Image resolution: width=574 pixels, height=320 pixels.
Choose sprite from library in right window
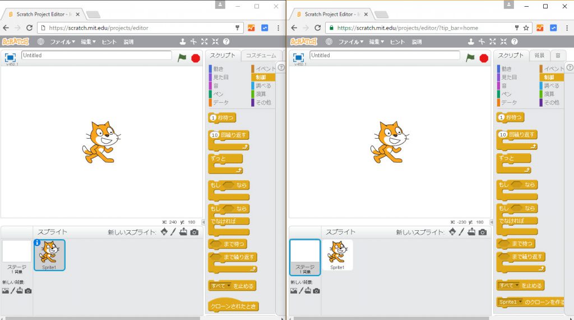tap(452, 232)
